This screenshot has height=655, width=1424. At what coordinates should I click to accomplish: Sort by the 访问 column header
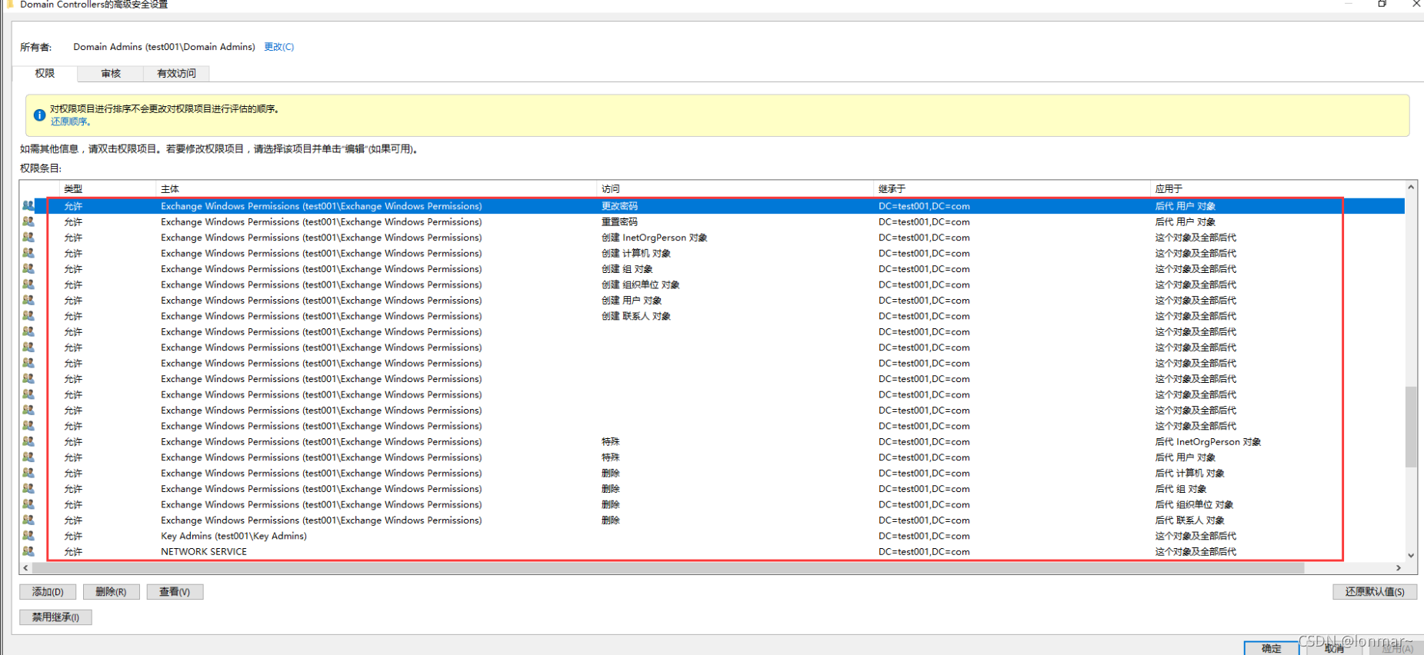(x=735, y=188)
